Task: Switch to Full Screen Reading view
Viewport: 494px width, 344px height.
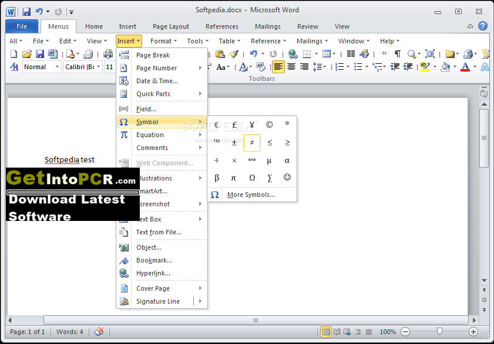Action: pyautogui.click(x=337, y=332)
